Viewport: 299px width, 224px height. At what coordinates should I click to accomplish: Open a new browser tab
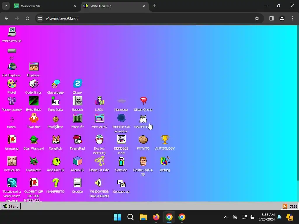(x=155, y=6)
